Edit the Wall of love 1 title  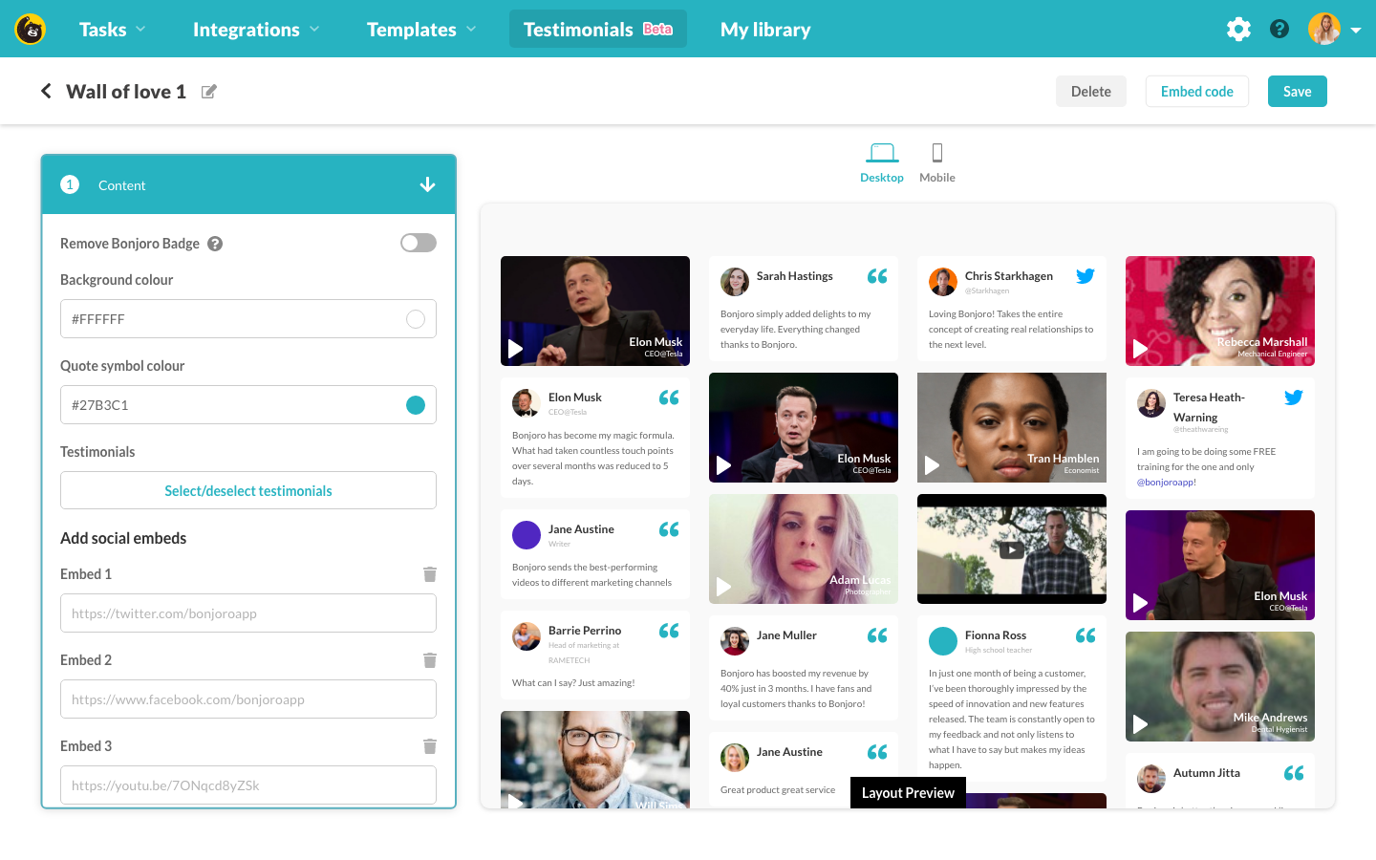209,92
